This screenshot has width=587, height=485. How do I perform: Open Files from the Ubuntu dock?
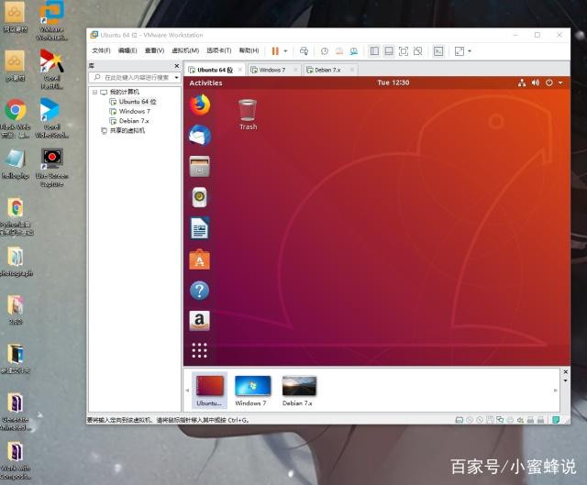pyautogui.click(x=200, y=167)
